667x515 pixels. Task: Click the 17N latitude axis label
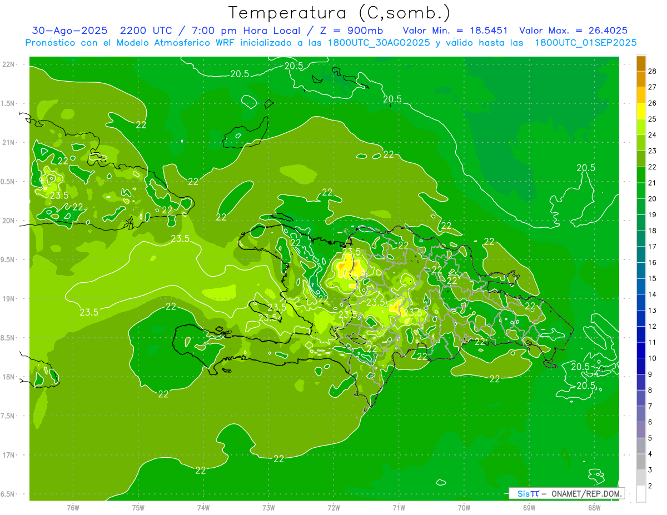click(x=9, y=455)
